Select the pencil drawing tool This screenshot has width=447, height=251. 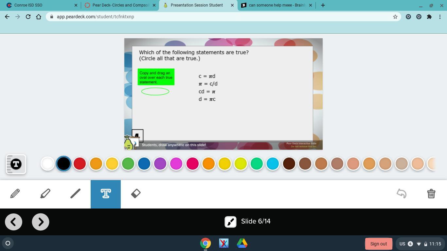(15, 194)
